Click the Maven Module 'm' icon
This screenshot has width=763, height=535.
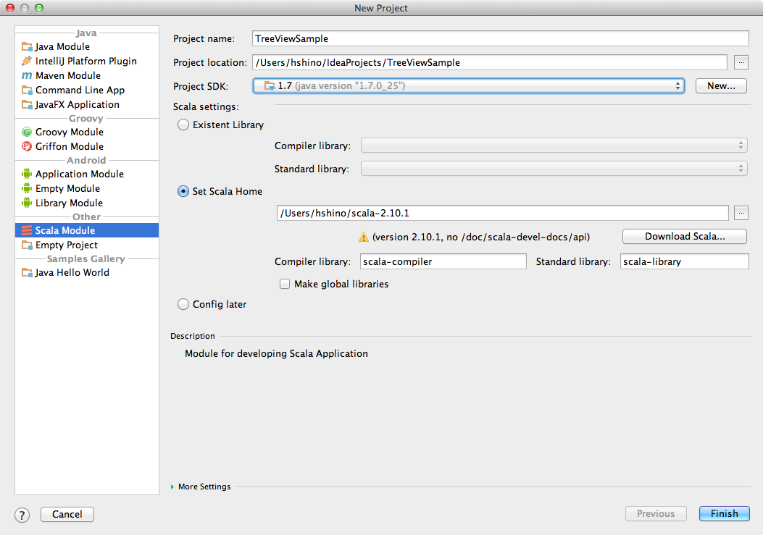click(27, 75)
